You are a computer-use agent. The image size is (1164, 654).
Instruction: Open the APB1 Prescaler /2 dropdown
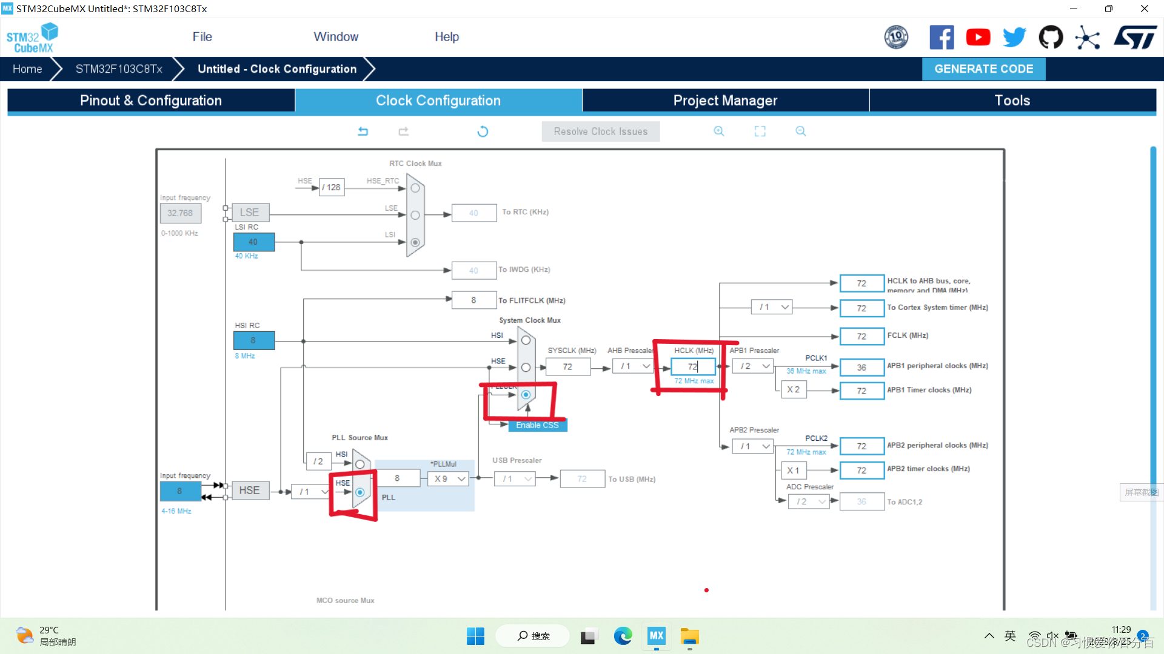(754, 366)
